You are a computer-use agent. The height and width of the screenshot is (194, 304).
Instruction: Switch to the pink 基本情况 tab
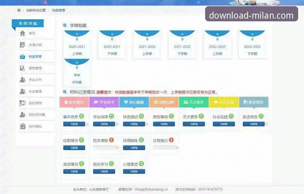click(74, 102)
